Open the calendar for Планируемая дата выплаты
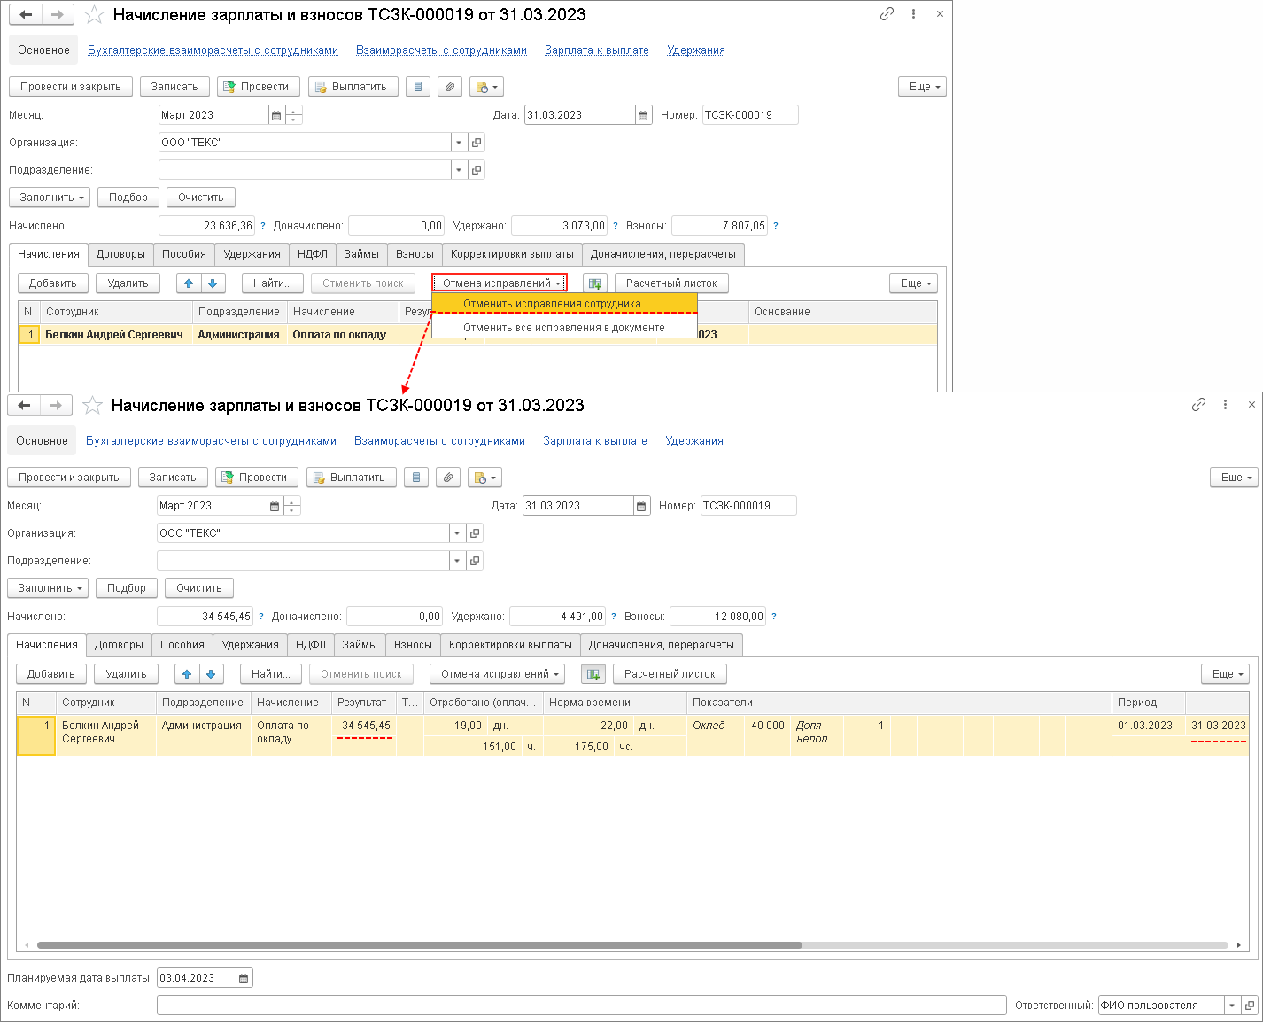 coord(244,978)
